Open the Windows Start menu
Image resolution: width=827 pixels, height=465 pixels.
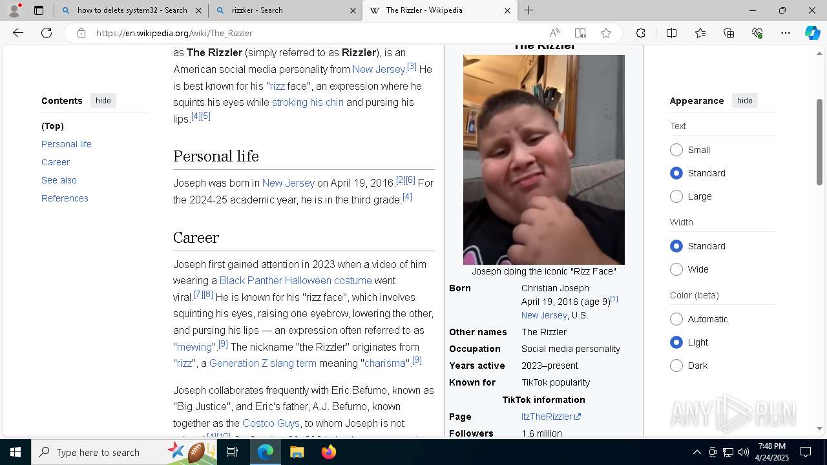click(16, 452)
